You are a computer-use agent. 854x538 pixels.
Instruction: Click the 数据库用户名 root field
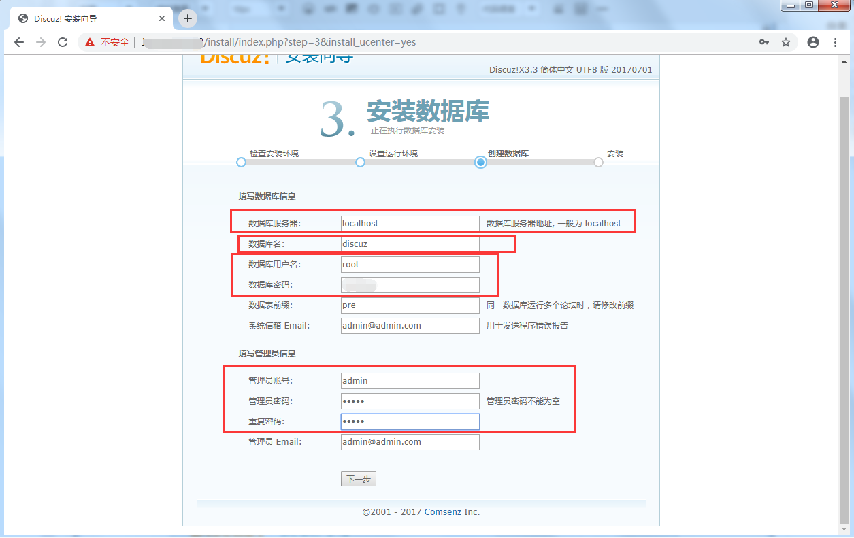coord(410,265)
